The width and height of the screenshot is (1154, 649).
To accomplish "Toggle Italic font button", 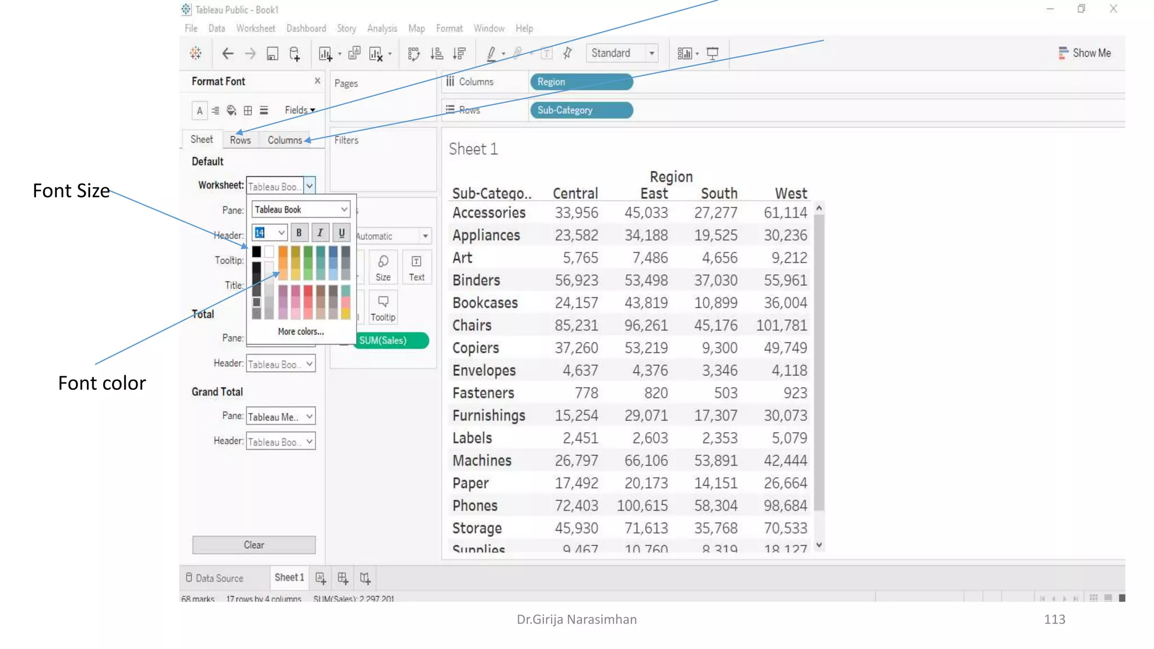I will (x=320, y=233).
